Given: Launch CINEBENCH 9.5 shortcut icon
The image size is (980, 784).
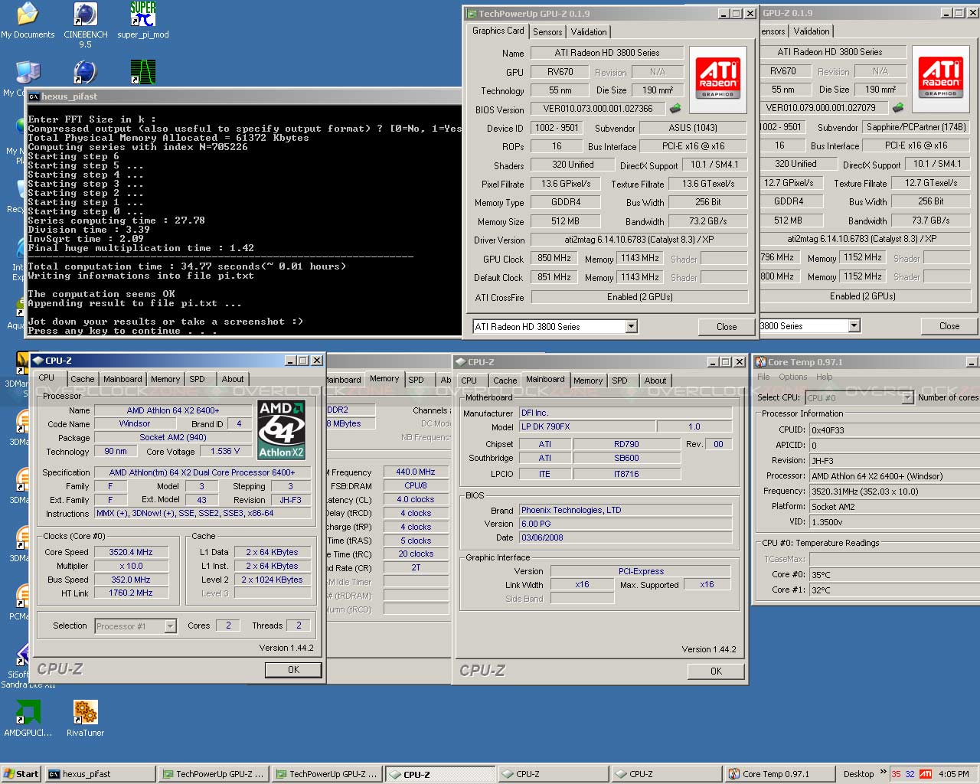Looking at the screenshot, I should coord(85,25).
